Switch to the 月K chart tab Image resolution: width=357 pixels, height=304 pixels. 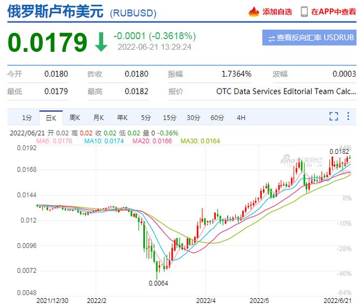(x=98, y=118)
